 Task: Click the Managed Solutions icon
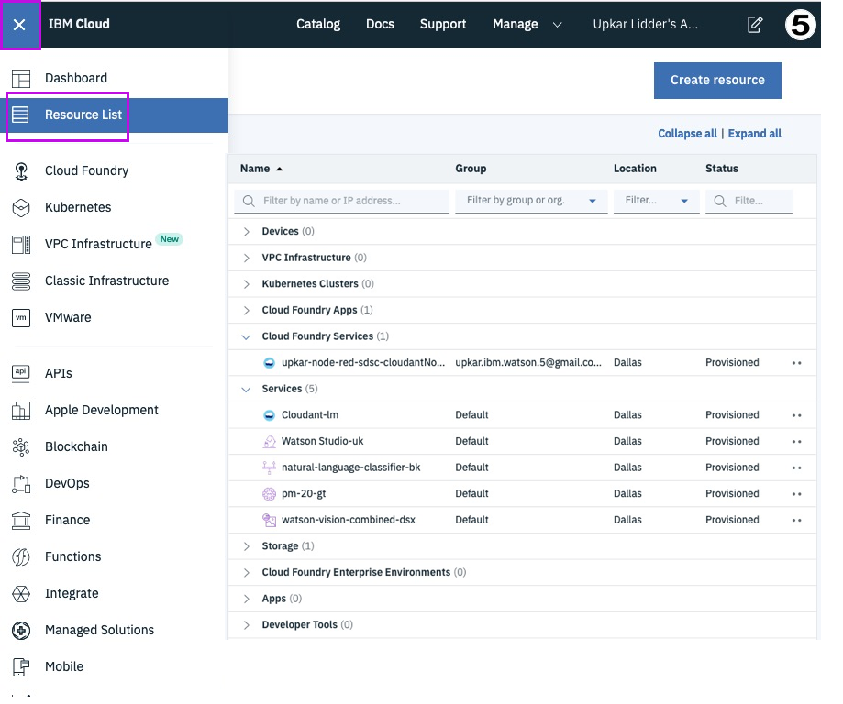pyautogui.click(x=21, y=630)
